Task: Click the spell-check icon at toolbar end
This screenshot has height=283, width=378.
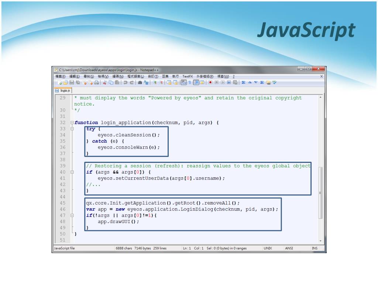Action: [274, 83]
